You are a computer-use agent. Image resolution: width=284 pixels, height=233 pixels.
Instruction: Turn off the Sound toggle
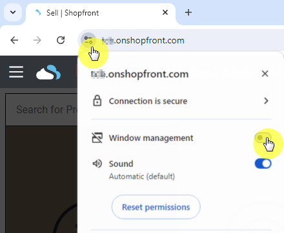click(263, 164)
